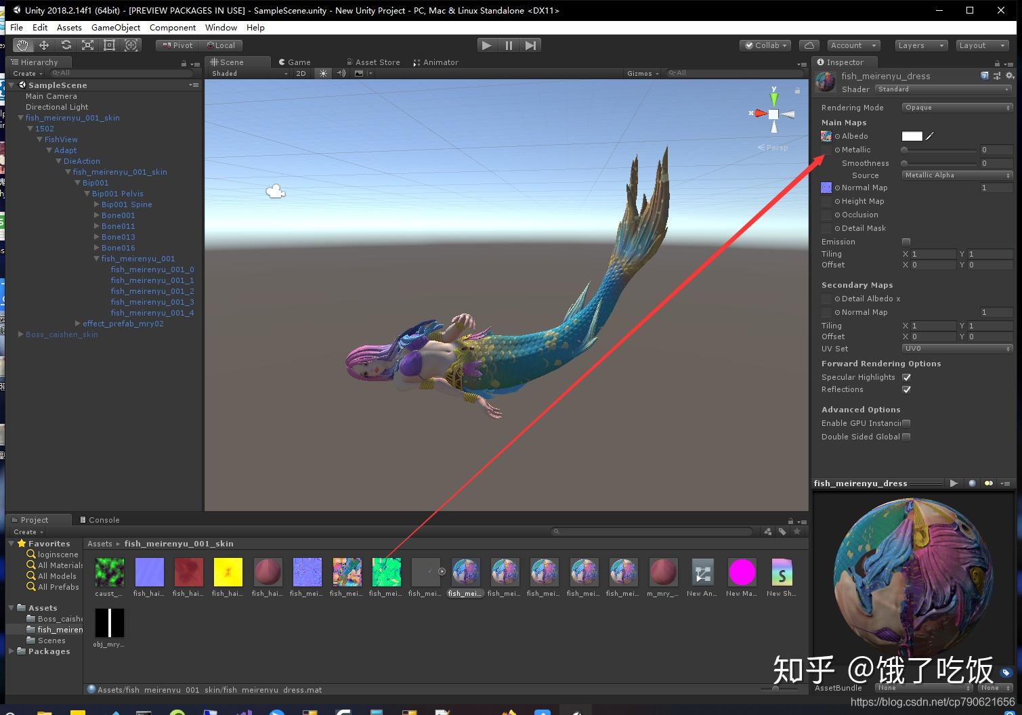Screen dimensions: 1022x715
Task: Toggle scene lighting in the Scene view toolbar
Action: (323, 73)
